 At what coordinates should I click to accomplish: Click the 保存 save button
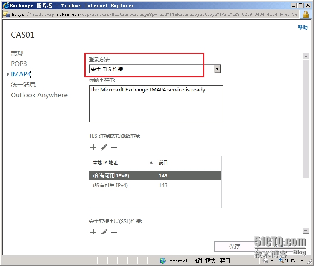(x=235, y=246)
